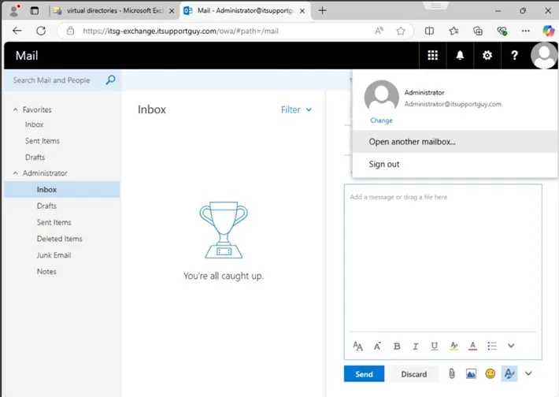Toggle bold formatting in message editor
This screenshot has height=397, width=559.
pos(397,346)
